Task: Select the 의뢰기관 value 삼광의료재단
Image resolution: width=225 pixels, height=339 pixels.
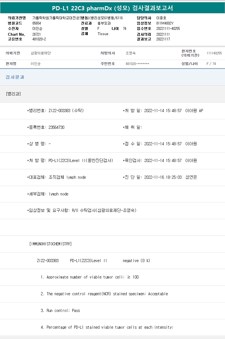Action: pyautogui.click(x=41, y=53)
